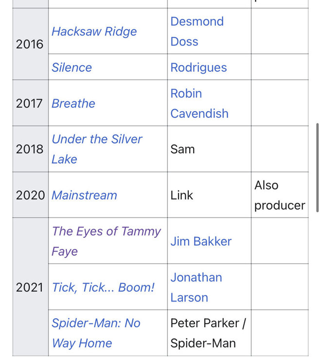Open Under the Silver Lake link
The height and width of the screenshot is (364, 321).
click(x=97, y=149)
